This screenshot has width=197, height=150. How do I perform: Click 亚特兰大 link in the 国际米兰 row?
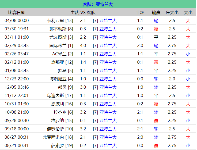[108, 45]
